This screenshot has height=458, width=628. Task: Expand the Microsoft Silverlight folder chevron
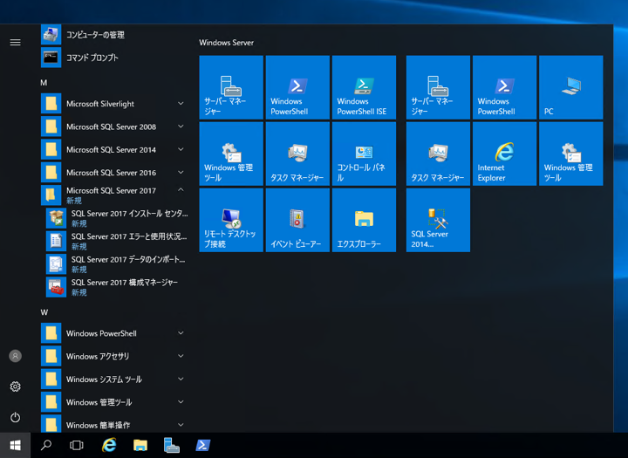[x=181, y=104]
